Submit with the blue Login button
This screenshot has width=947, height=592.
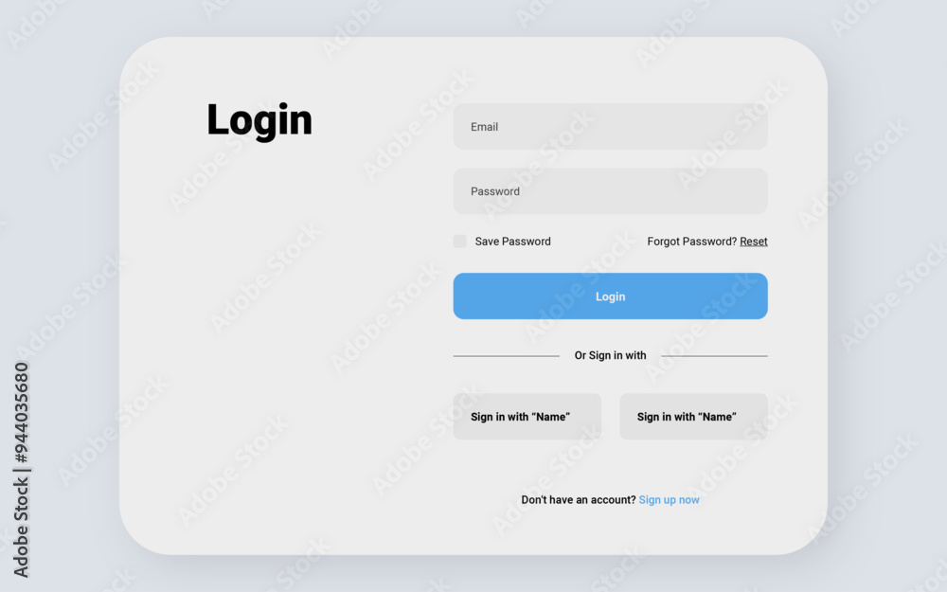[x=610, y=296]
